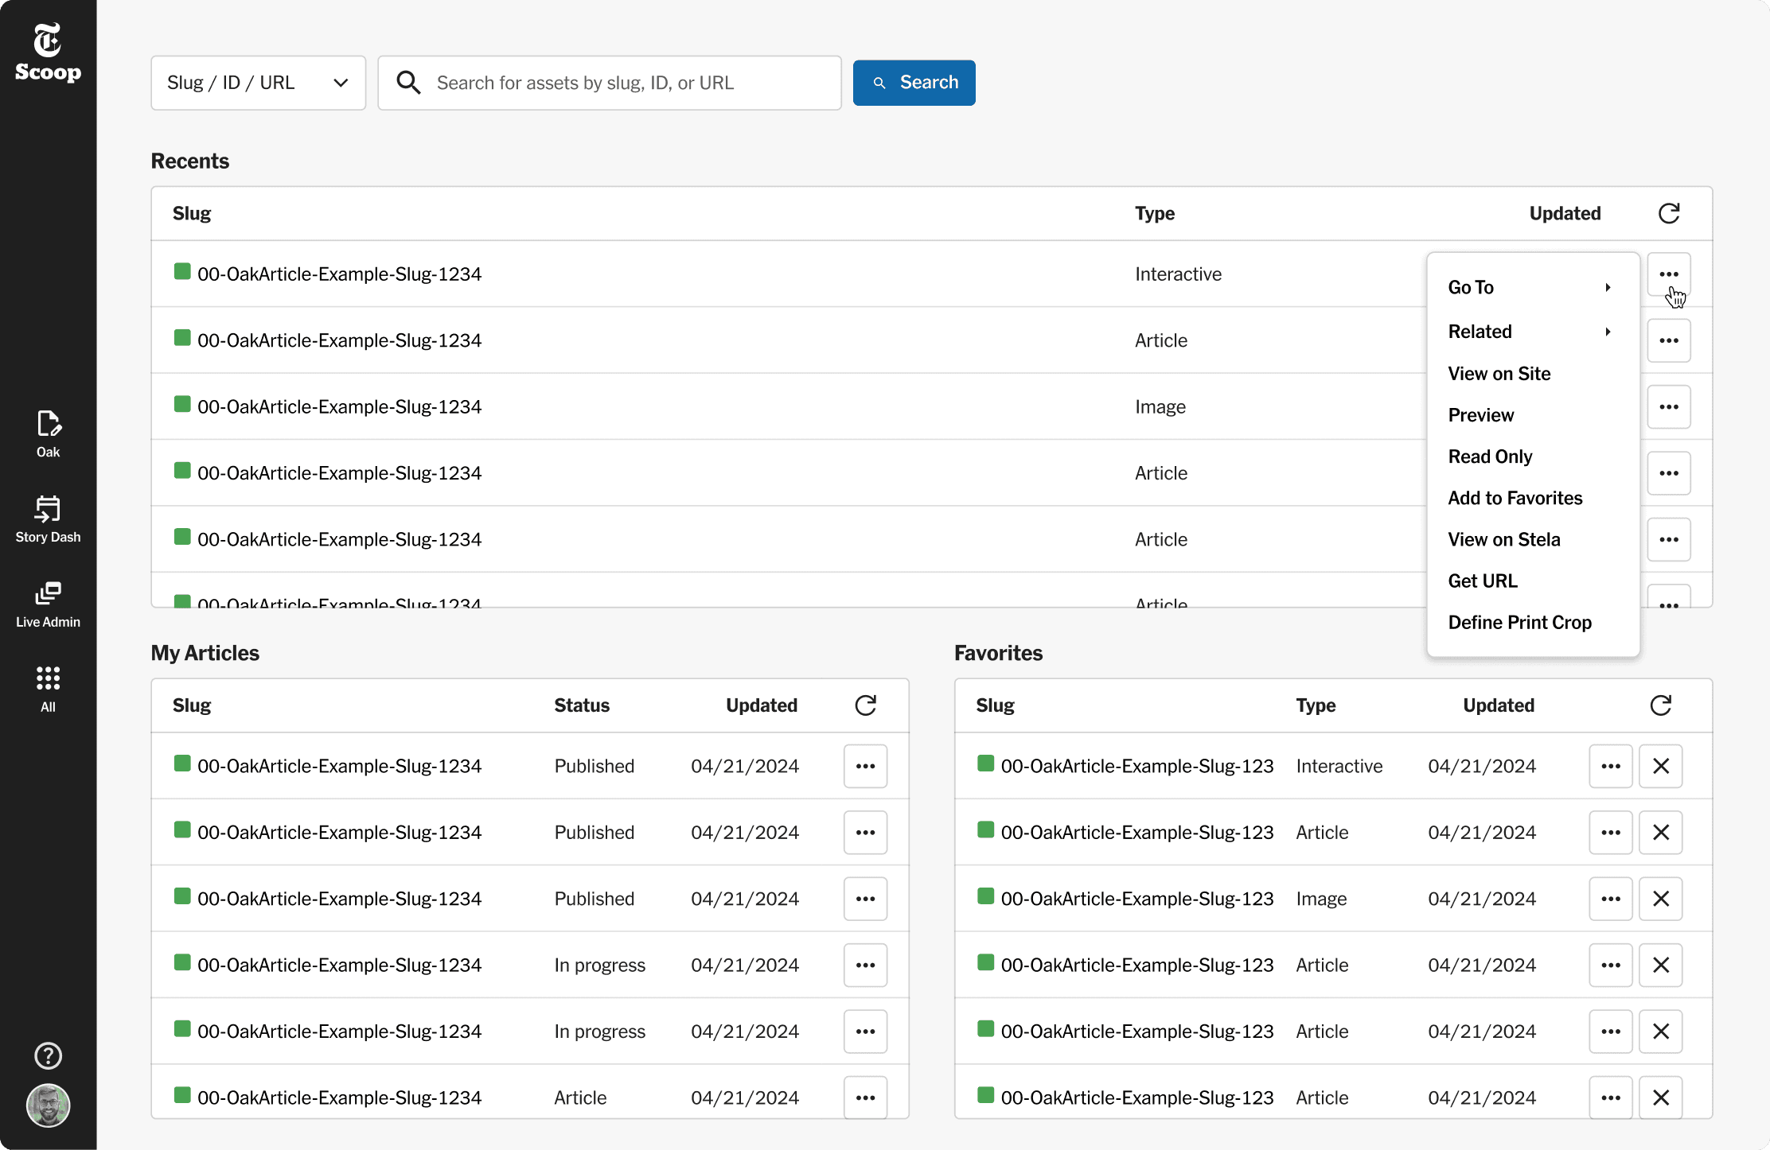Open the Slug / ID / URL dropdown
1770x1150 pixels.
click(x=258, y=83)
